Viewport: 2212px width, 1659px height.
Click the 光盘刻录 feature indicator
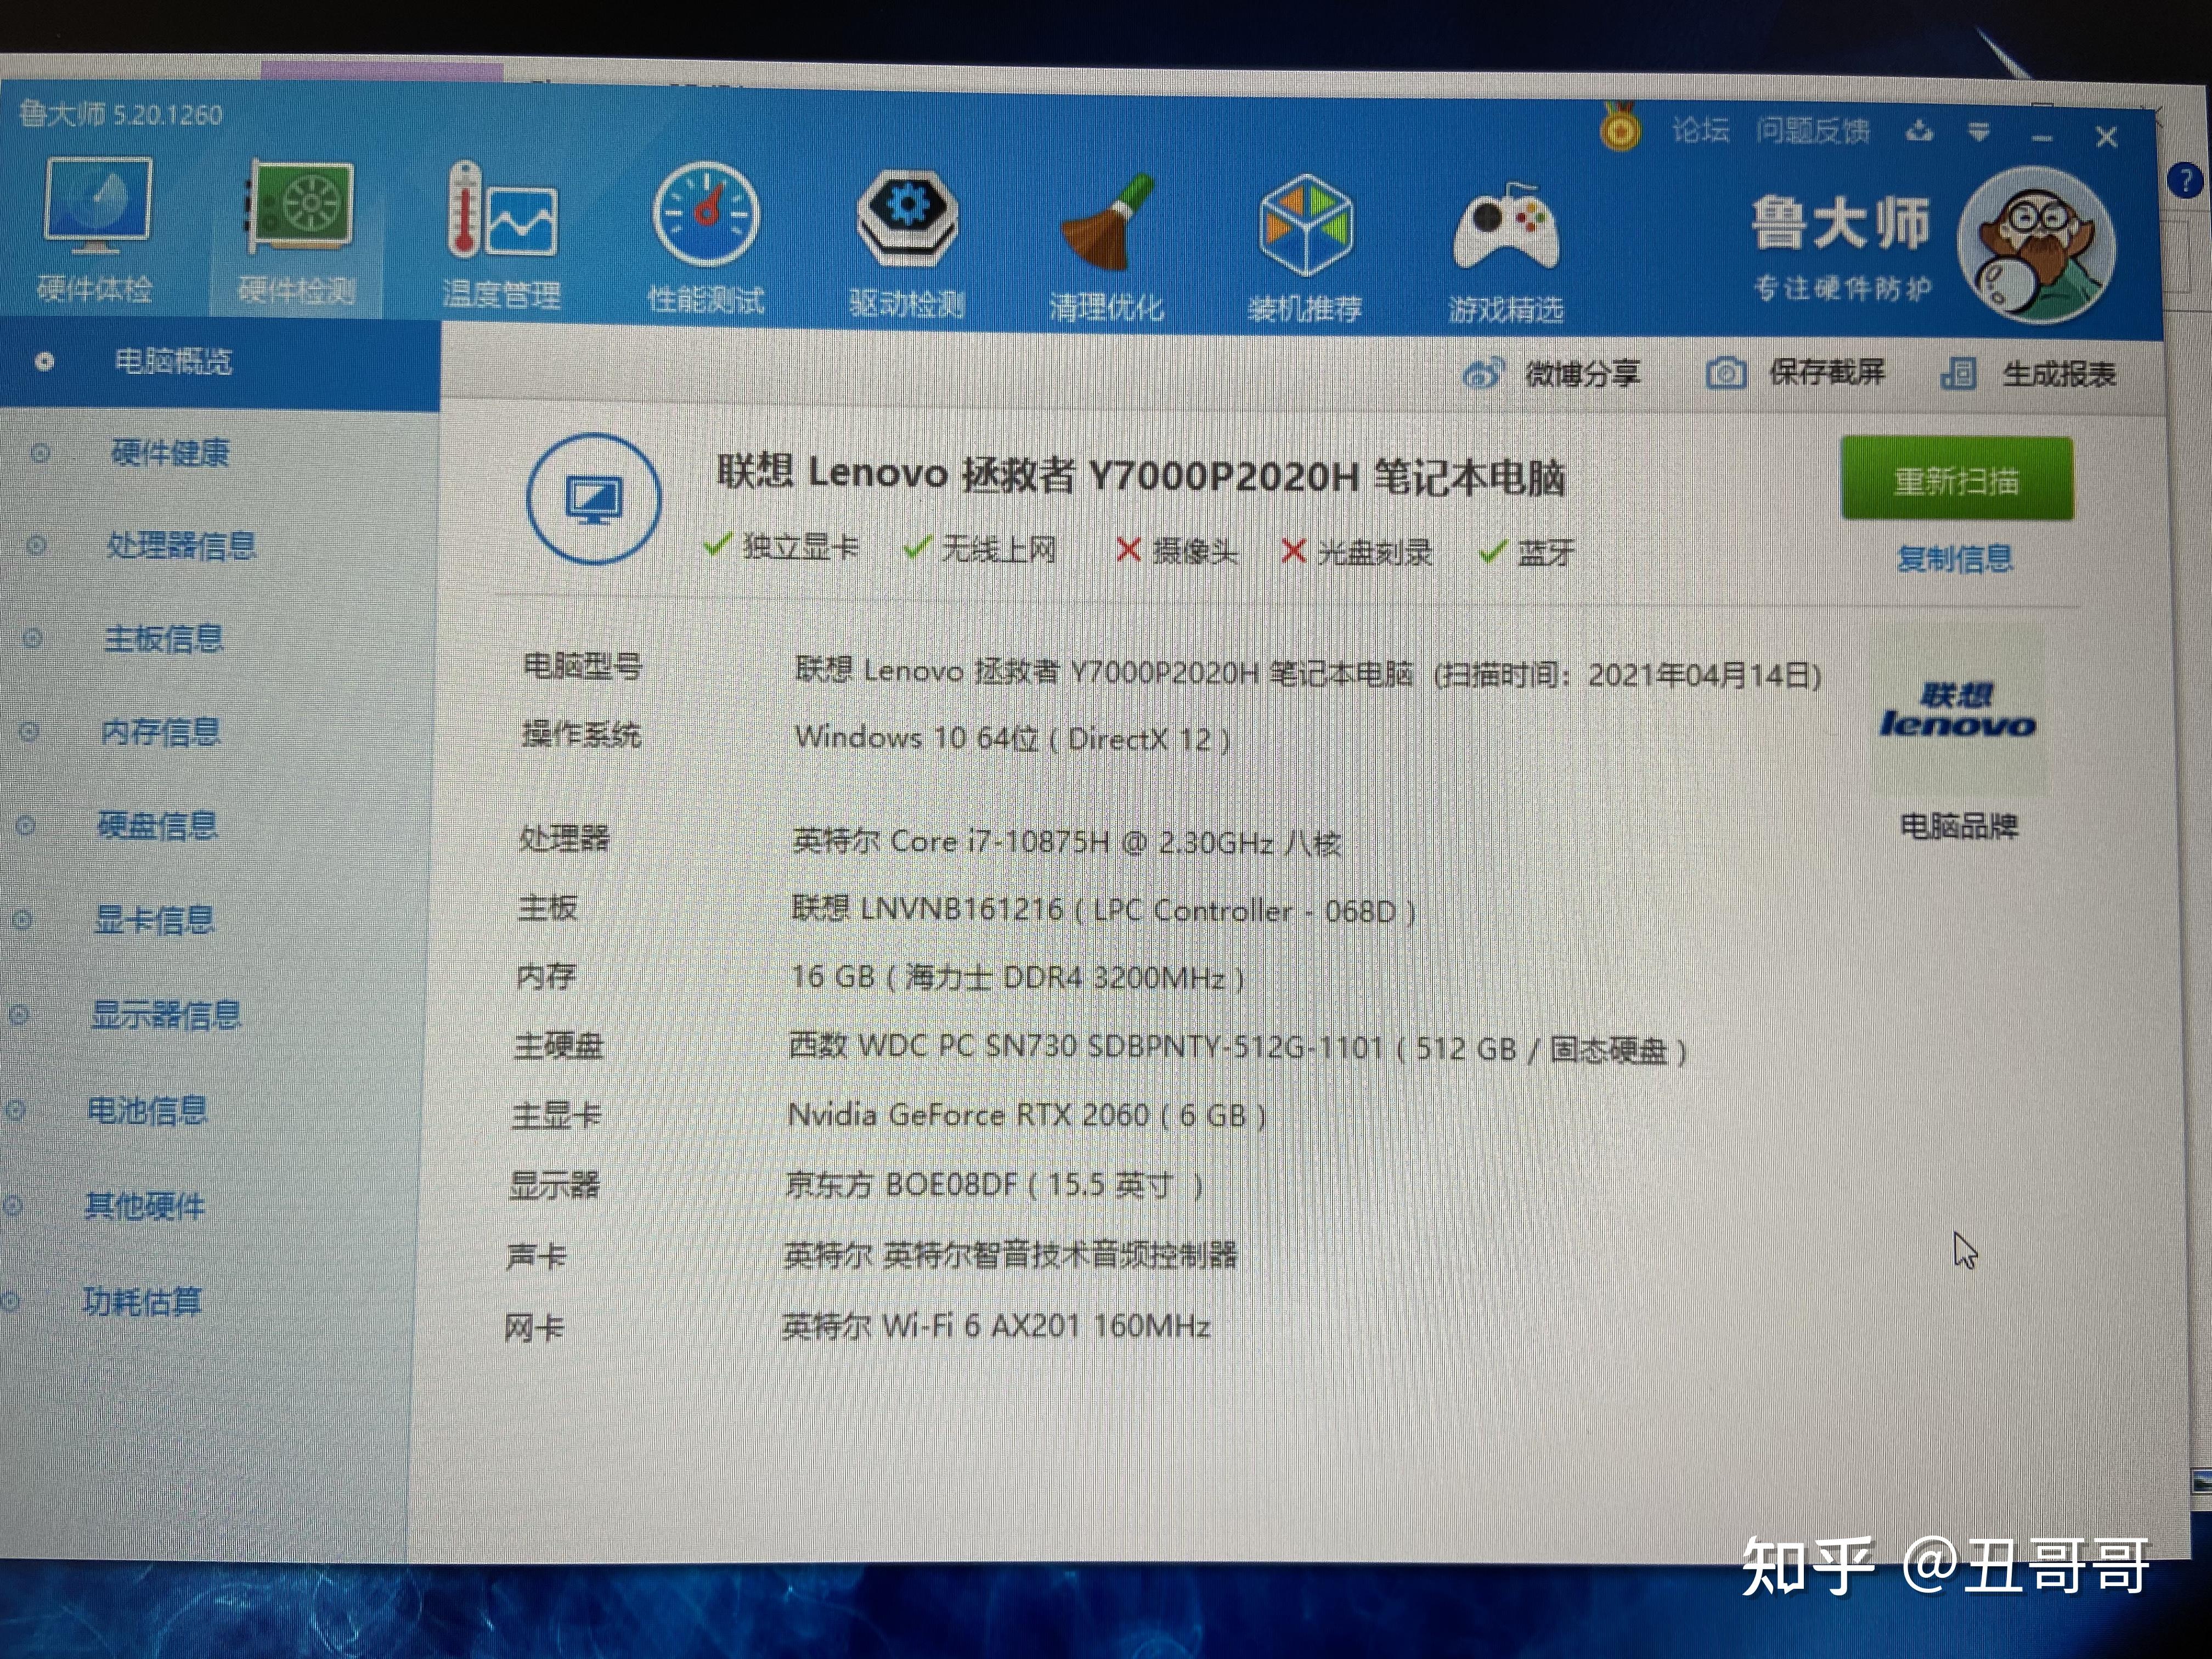(1357, 552)
